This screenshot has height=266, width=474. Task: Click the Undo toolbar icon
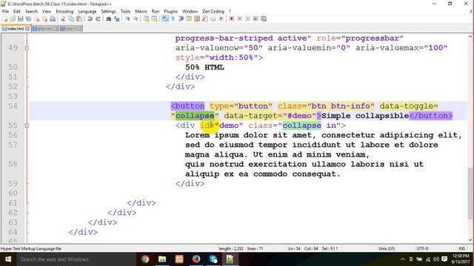(x=90, y=18)
